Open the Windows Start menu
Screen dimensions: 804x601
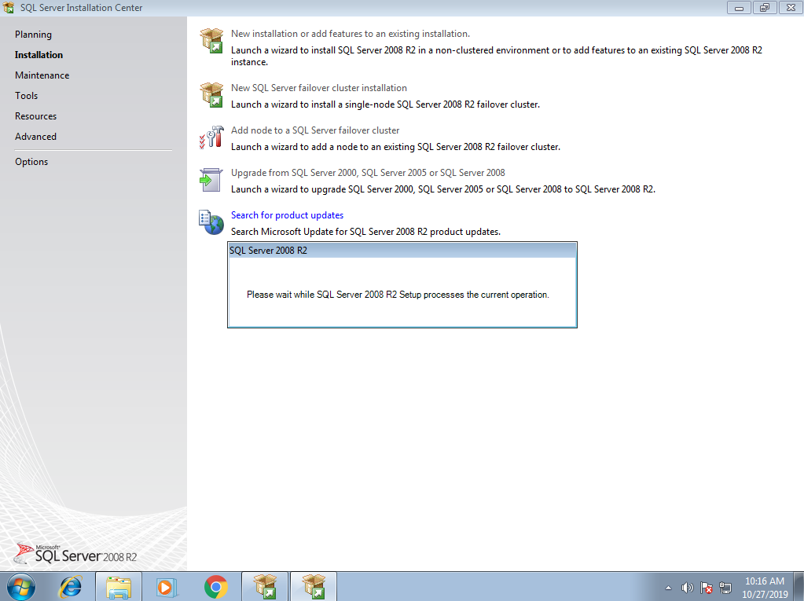point(21,587)
